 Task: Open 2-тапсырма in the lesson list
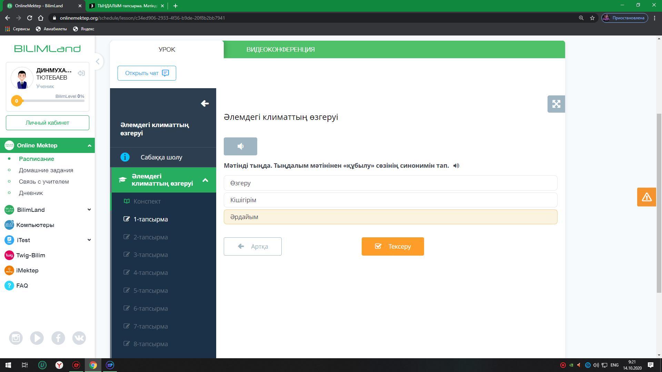point(151,237)
